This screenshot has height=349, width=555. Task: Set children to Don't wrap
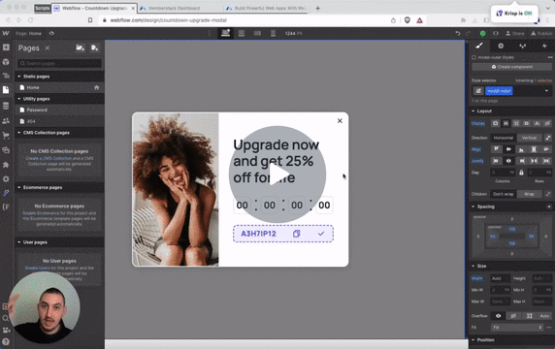coord(504,194)
